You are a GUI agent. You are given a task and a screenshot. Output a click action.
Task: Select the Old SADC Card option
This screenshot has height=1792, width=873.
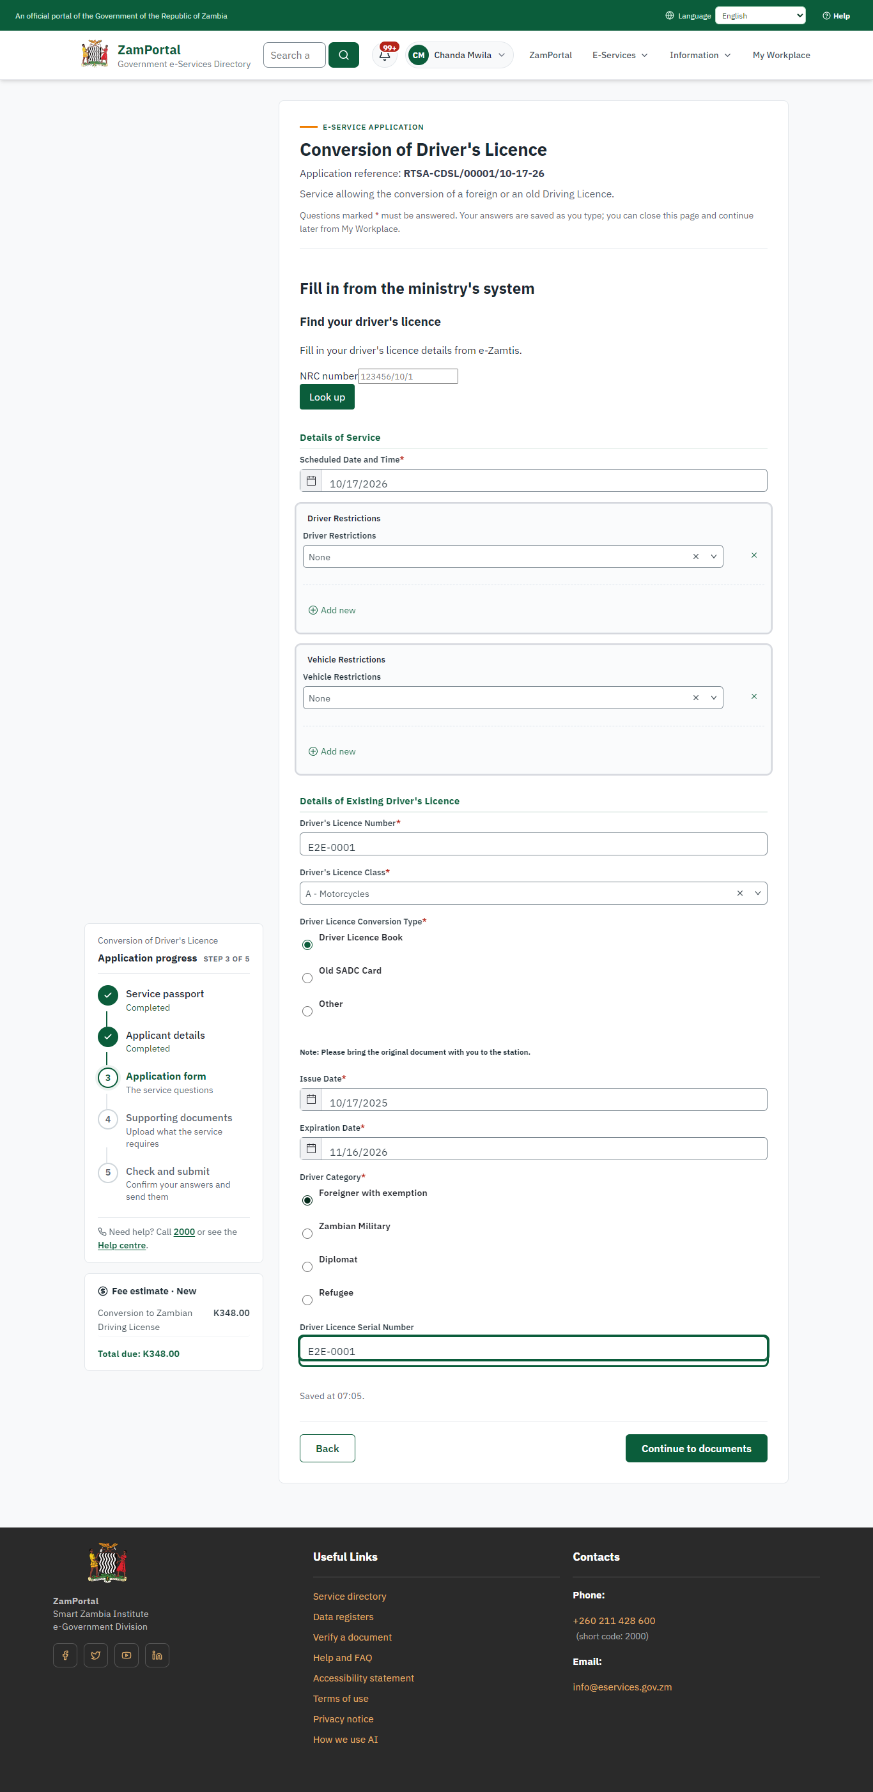[307, 978]
